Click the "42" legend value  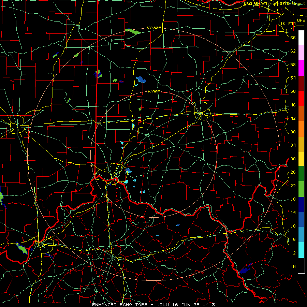pyautogui.click(x=293, y=118)
